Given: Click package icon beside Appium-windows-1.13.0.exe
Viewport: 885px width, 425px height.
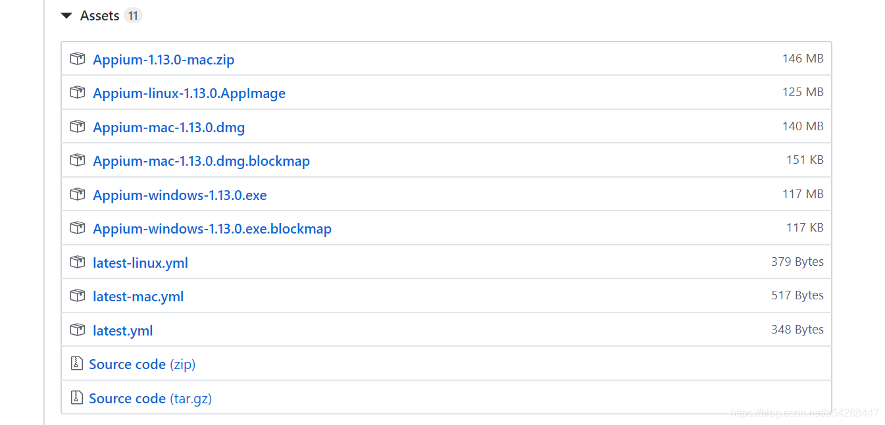Looking at the screenshot, I should 78,194.
